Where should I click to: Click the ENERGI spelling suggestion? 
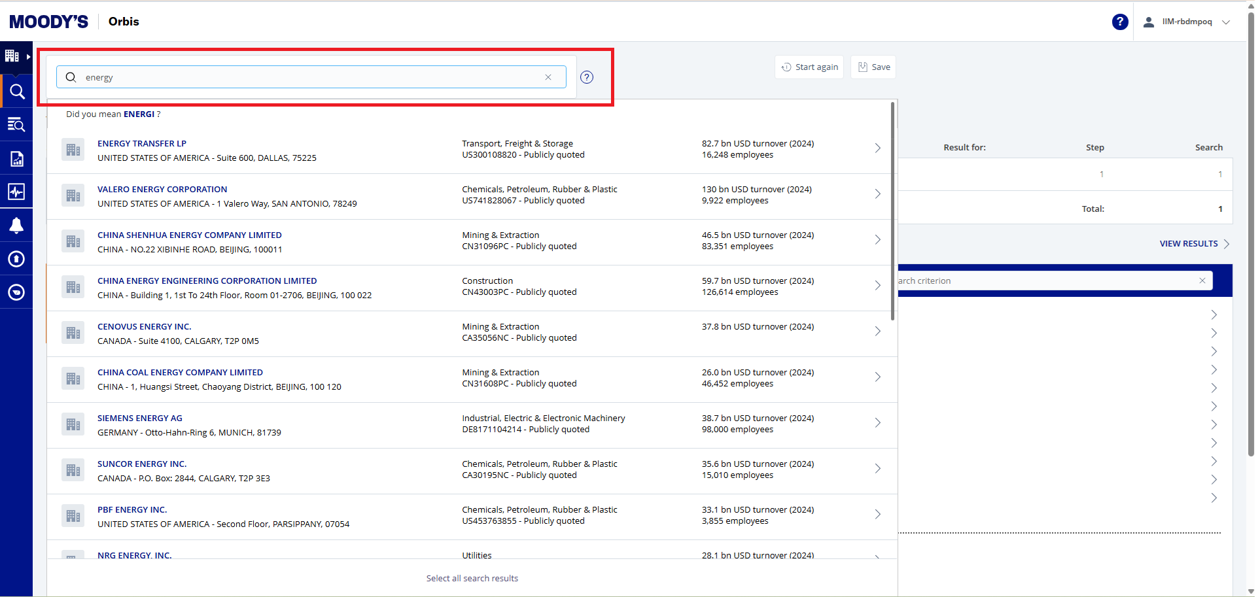point(139,114)
